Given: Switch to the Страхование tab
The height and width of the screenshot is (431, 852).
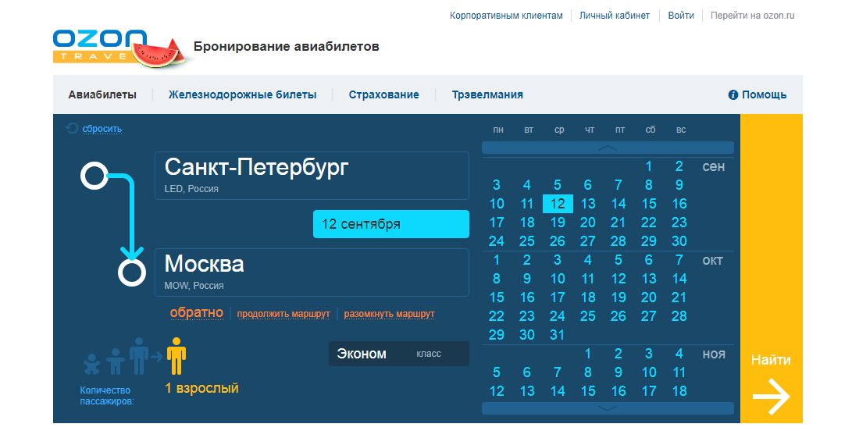Looking at the screenshot, I should (383, 94).
